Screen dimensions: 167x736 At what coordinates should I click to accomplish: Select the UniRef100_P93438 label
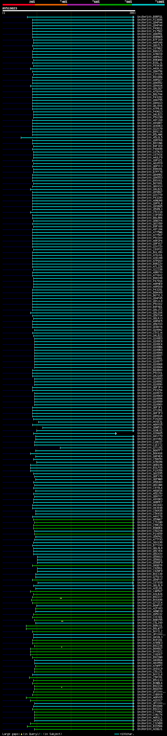click(x=150, y=66)
